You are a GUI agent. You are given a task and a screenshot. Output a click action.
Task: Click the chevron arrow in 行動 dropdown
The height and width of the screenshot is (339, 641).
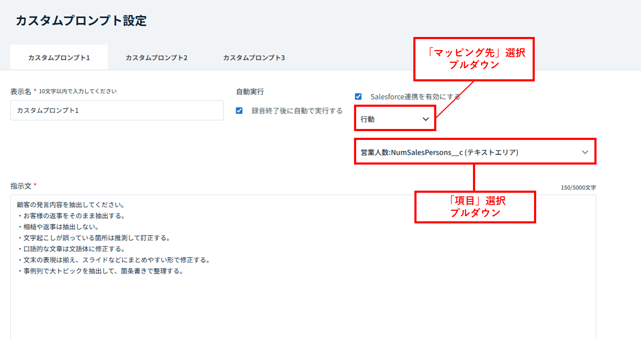click(x=426, y=119)
